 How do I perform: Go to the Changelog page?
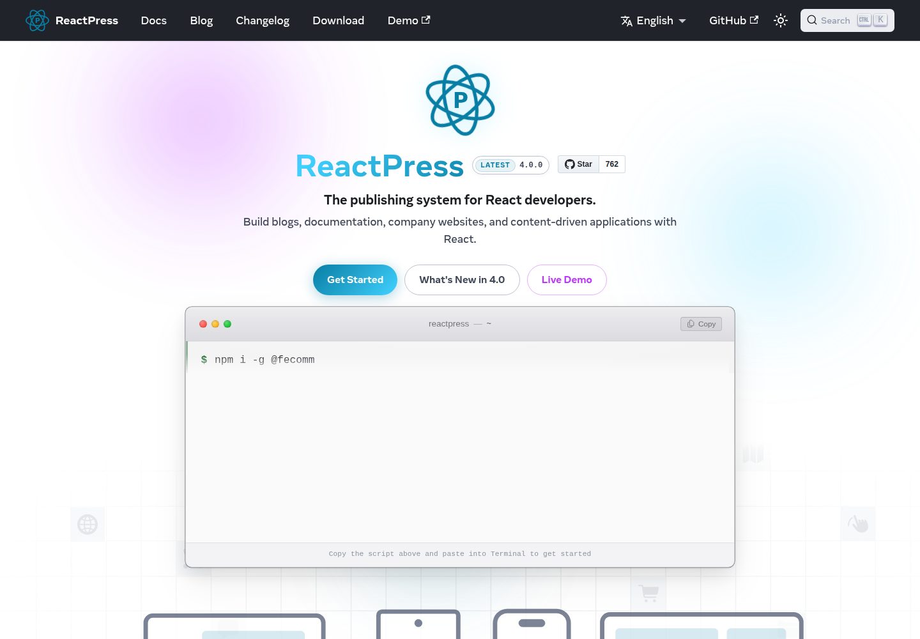point(263,20)
